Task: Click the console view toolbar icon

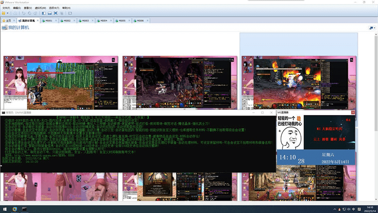Action: click(70, 13)
